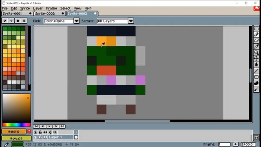Click the red Aseprite icon at top right
Viewport: 261px width, 147px height.
coord(257,8)
